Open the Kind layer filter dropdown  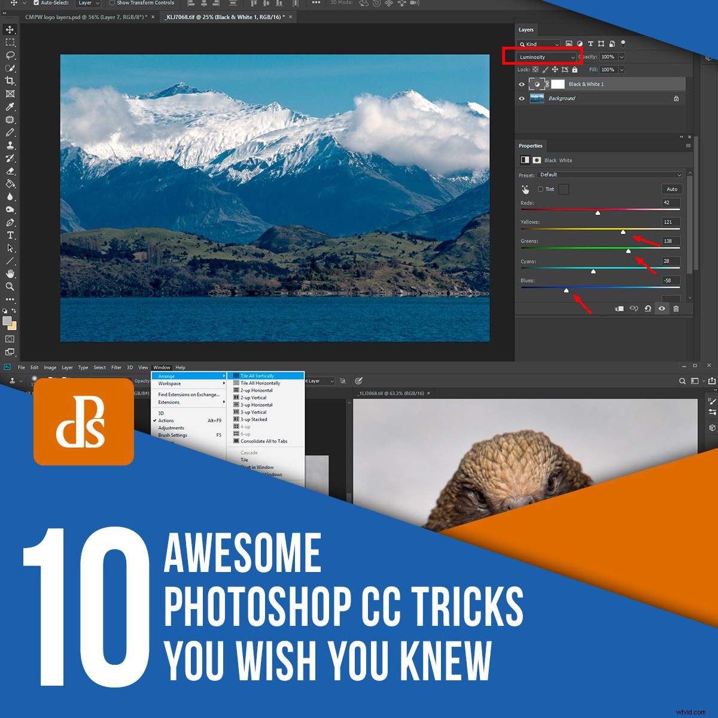538,44
